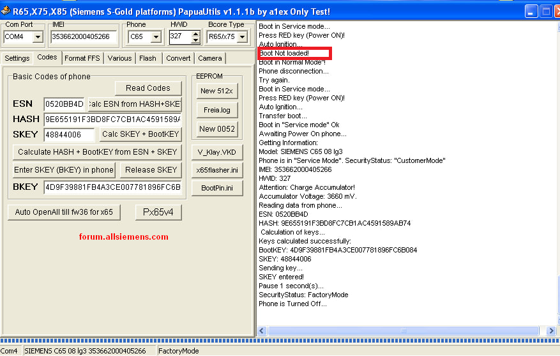The height and width of the screenshot is (356, 560).
Task: Select the Codes tab
Action: (x=47, y=57)
